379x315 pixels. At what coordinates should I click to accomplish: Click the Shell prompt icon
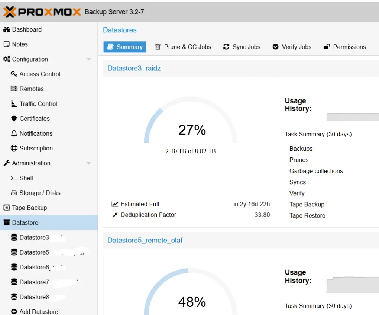pos(14,178)
